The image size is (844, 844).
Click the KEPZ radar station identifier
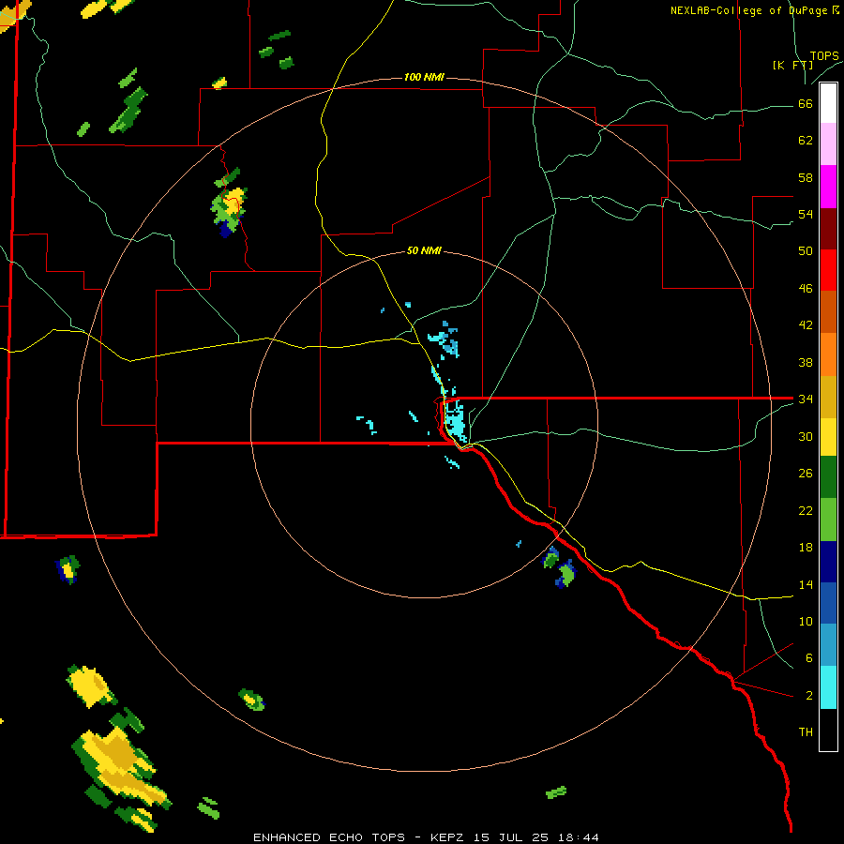pyautogui.click(x=449, y=837)
